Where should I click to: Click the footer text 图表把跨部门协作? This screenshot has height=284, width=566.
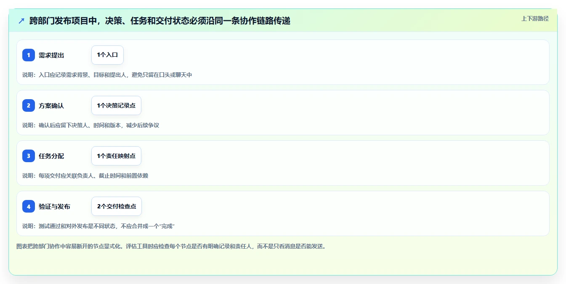(x=171, y=246)
